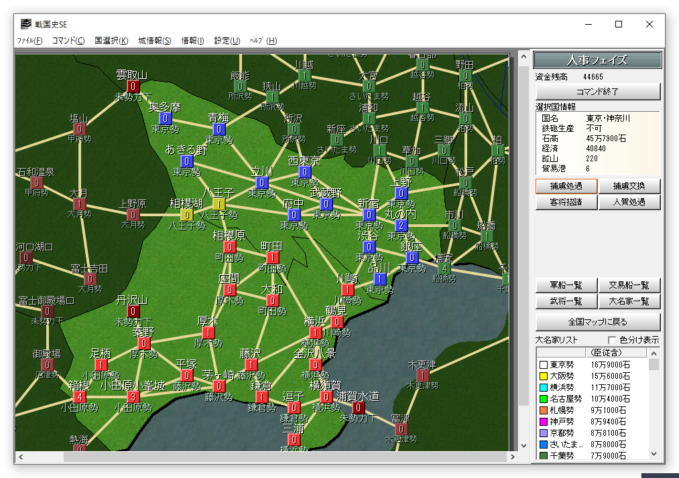679x478 pixels.
Task: Click the 全国マップに戻る button
Action: tap(598, 321)
